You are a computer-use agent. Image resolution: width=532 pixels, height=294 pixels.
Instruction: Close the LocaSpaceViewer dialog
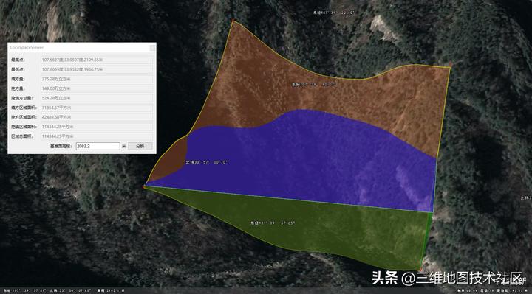(153, 48)
